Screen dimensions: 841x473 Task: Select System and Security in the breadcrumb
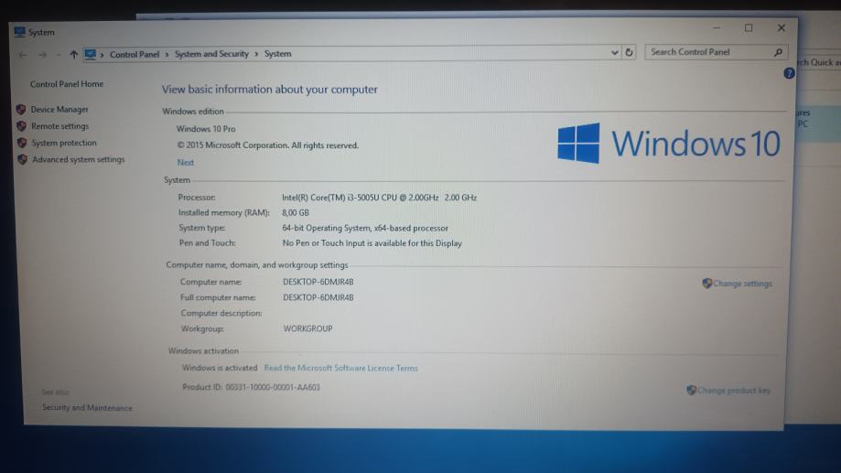211,54
